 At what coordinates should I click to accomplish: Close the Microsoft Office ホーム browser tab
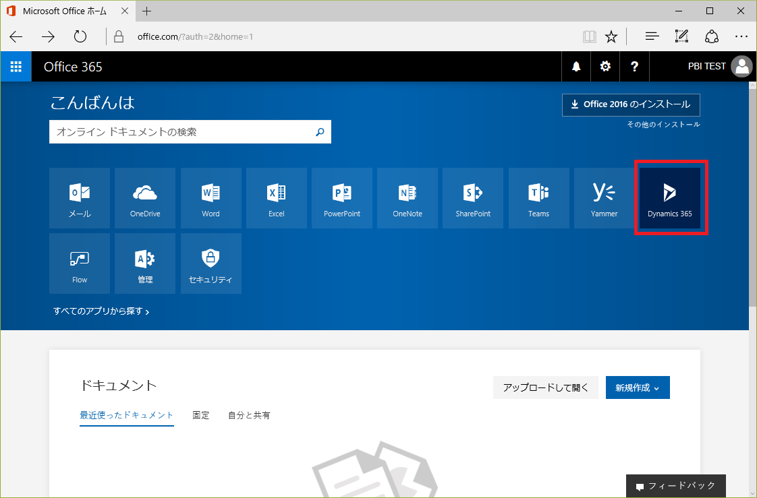[125, 11]
